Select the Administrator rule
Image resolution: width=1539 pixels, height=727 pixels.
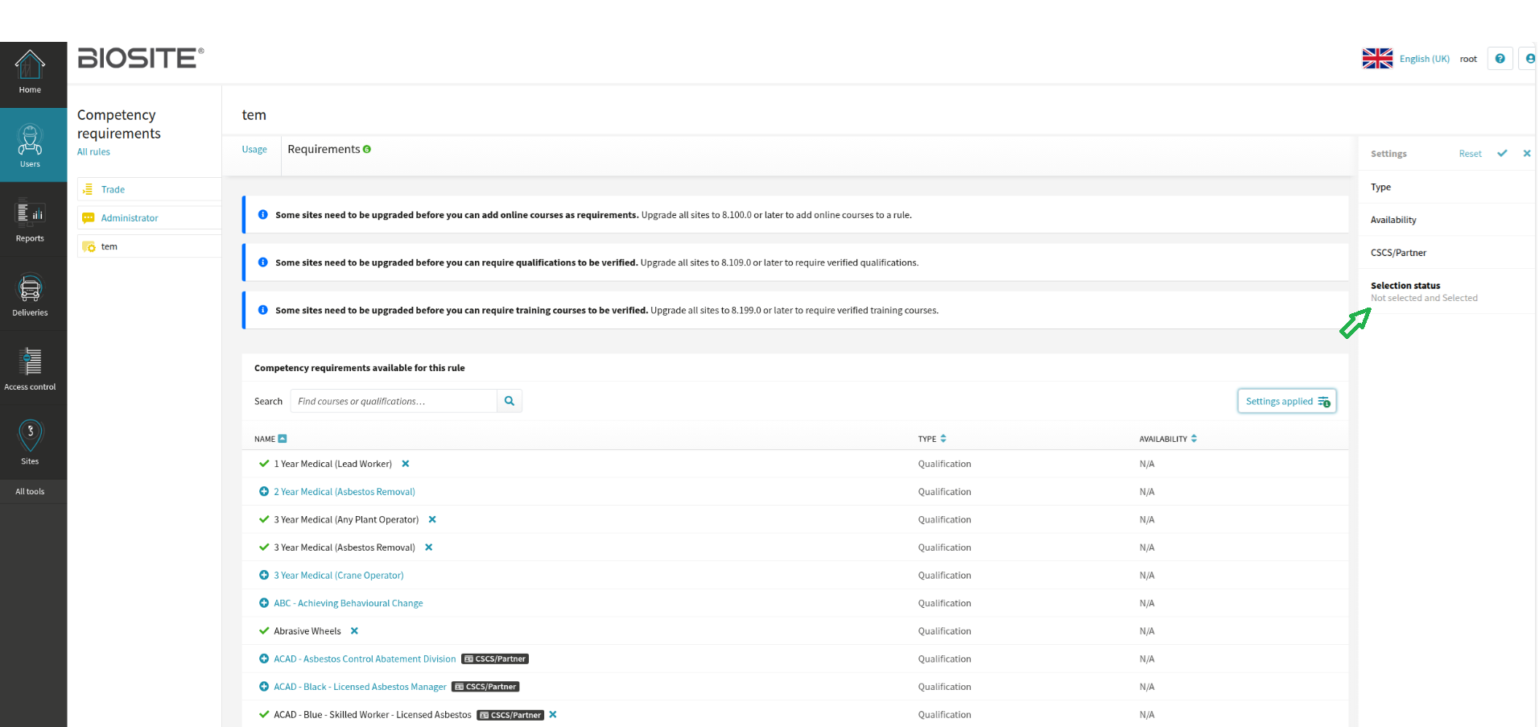click(130, 218)
